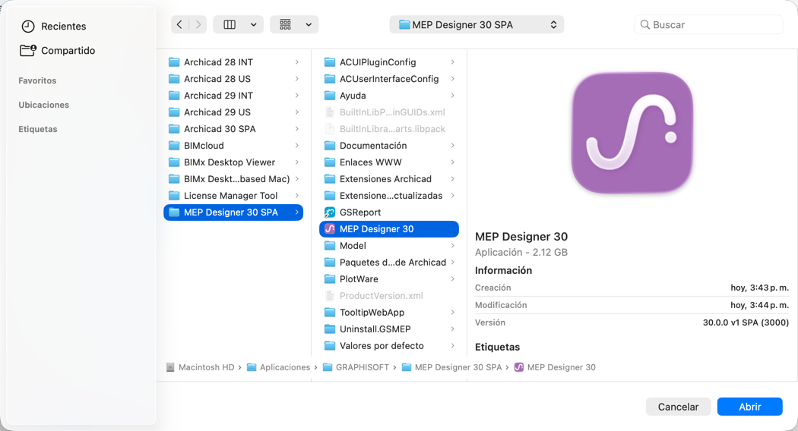Open the TooltipWebApp folder
798x431 pixels.
389,313
